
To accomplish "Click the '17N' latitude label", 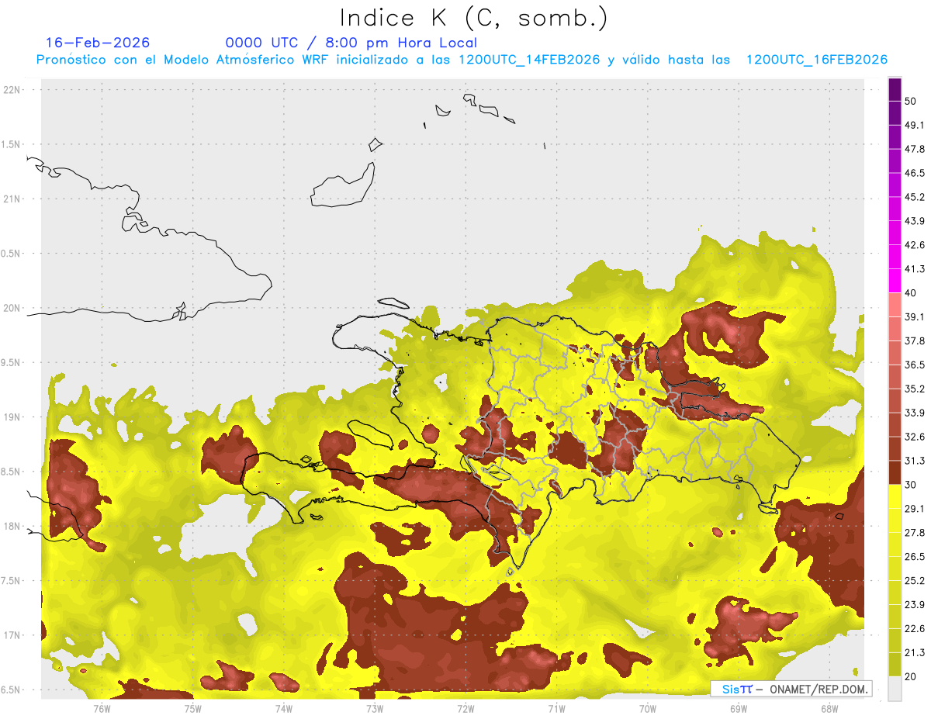I will (x=13, y=635).
